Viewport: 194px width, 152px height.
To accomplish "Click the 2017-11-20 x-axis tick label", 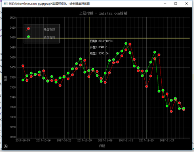I will point(146,140).
